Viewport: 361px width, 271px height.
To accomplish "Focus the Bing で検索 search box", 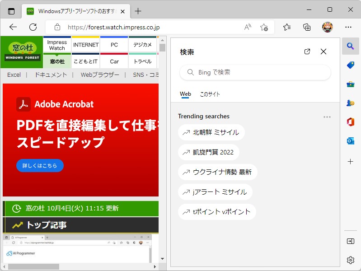I will pyautogui.click(x=255, y=72).
